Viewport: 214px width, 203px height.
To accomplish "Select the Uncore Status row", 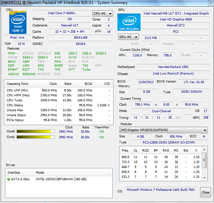I will coord(59,115).
